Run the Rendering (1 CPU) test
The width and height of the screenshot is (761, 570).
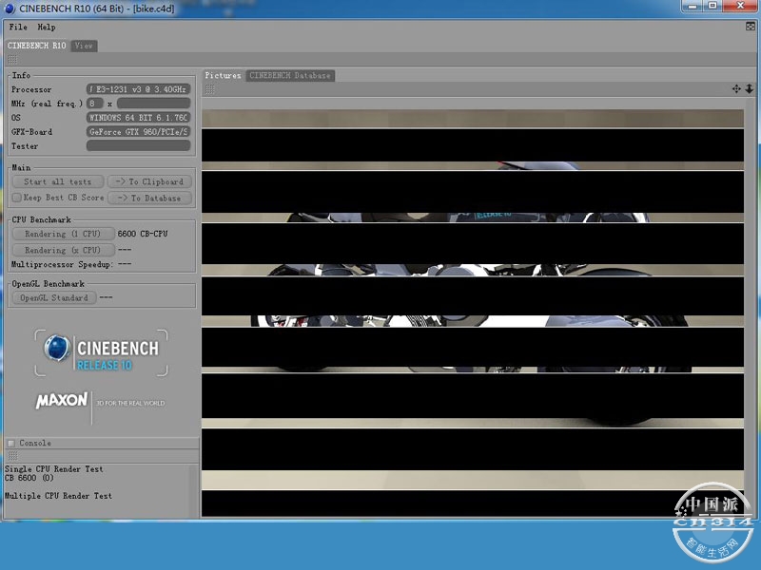tap(63, 234)
